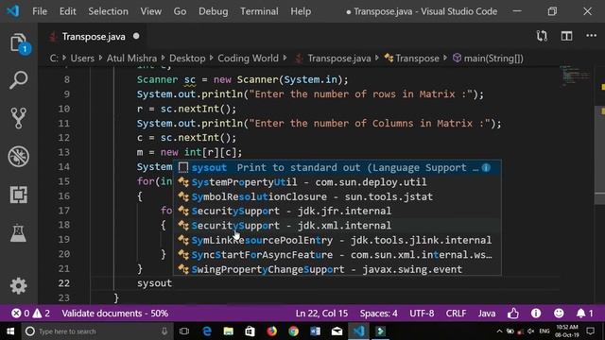
Task: Open the Windows Start menu
Action: [10, 331]
